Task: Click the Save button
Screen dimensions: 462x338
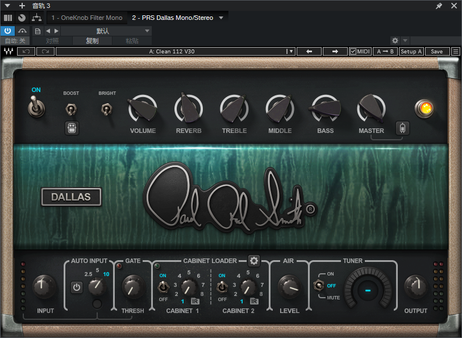Action: coord(437,51)
